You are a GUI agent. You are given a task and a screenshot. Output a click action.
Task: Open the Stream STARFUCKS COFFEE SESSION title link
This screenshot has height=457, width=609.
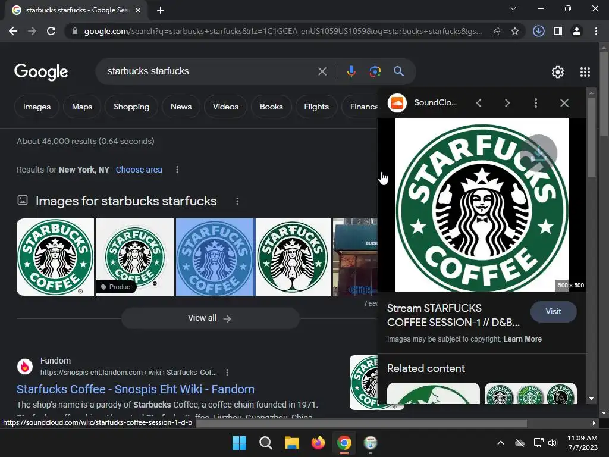click(453, 315)
